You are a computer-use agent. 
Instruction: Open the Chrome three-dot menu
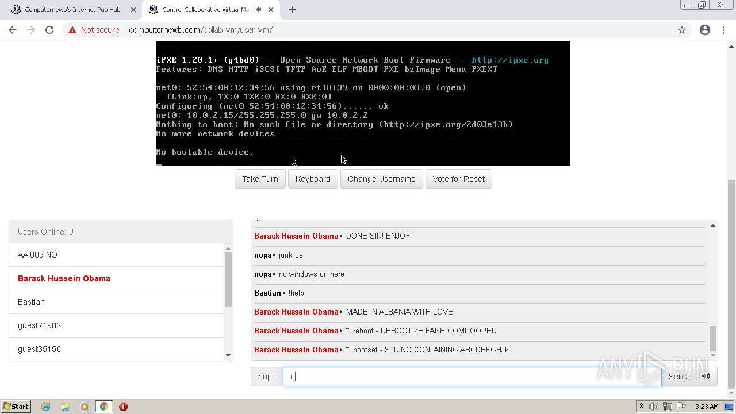tap(723, 30)
